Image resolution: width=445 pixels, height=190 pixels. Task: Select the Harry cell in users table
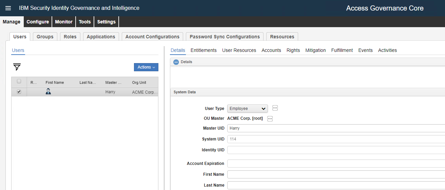(x=110, y=92)
